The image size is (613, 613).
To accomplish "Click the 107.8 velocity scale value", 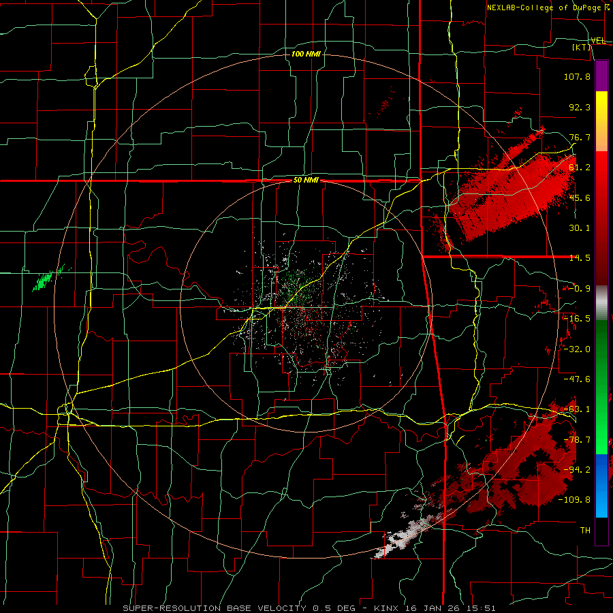I will [577, 76].
